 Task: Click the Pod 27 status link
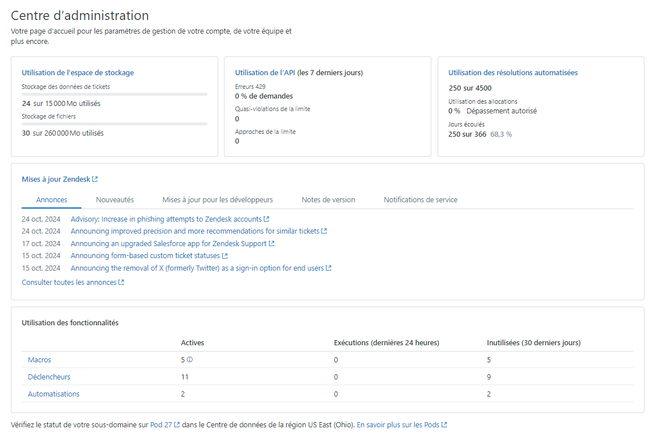pyautogui.click(x=161, y=424)
